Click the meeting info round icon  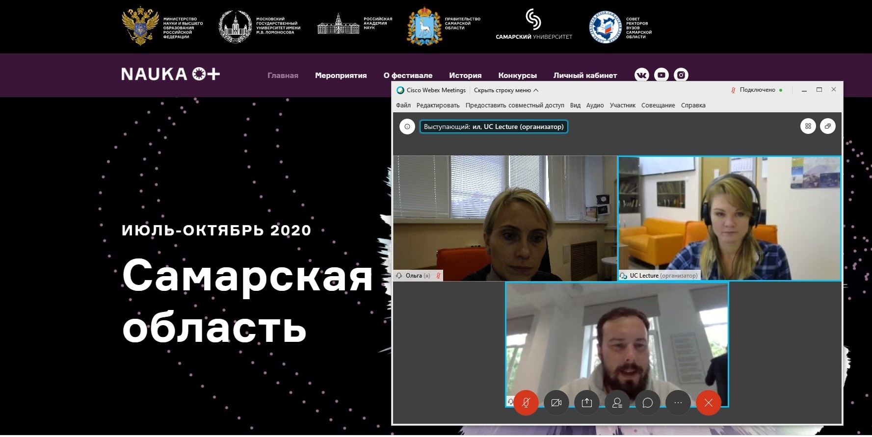(407, 127)
